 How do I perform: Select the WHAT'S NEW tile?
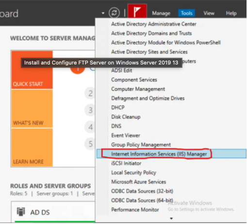click(x=32, y=109)
